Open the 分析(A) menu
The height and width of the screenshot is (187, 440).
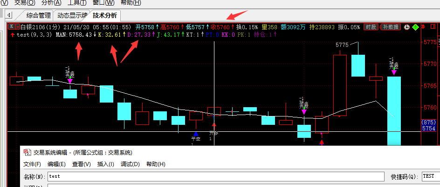51,3
